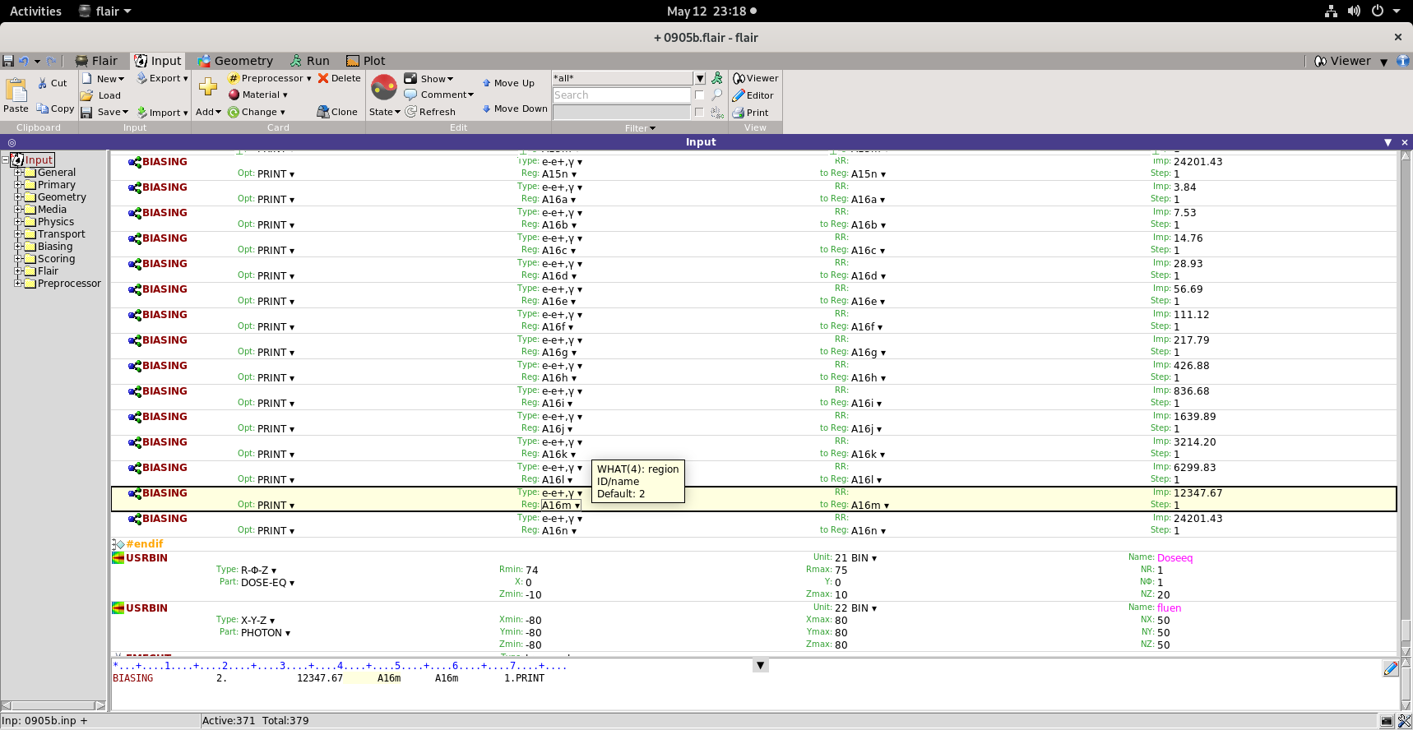The height and width of the screenshot is (730, 1413).
Task: Open the Export dropdown
Action: (163, 78)
